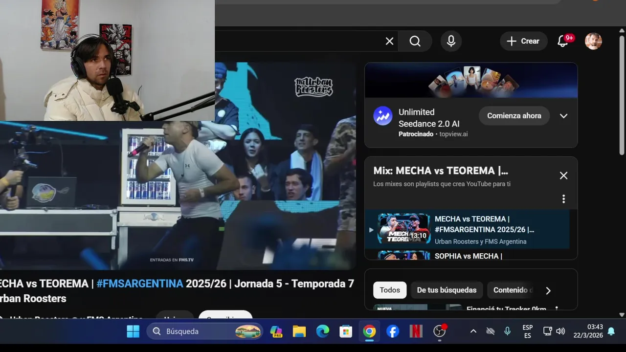The height and width of the screenshot is (352, 626).
Task: Open the Crear upload menu
Action: [x=523, y=41]
